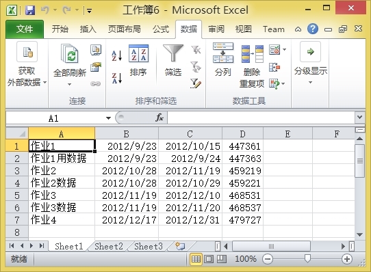
Task: Click the zoom slider handle
Action: (307, 259)
